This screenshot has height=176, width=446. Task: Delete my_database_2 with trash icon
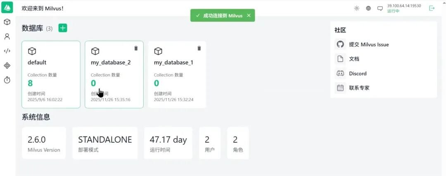pos(136,48)
